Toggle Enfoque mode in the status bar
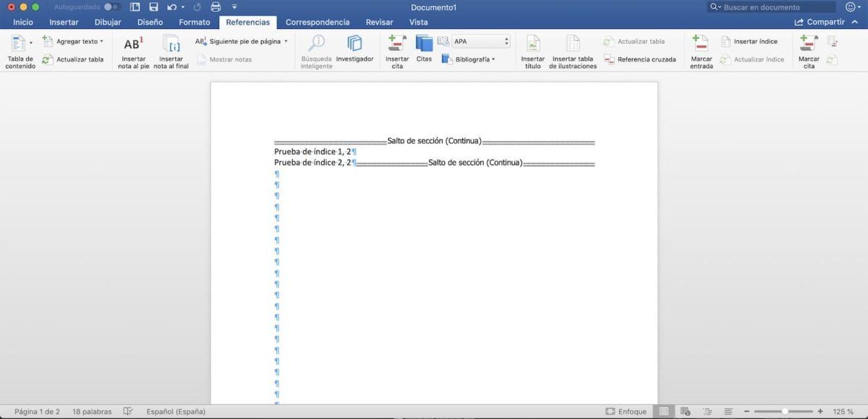 point(626,411)
